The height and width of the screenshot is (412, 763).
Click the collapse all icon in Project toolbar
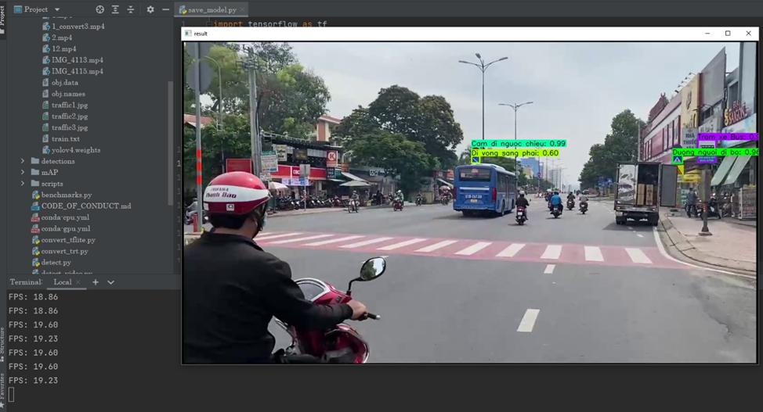130,9
